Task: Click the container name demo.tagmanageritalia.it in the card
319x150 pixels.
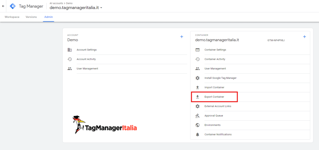Action: pos(217,40)
